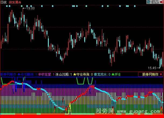
Task: Click the 深发展A stock name
Action: pyautogui.click(x=15, y=2)
